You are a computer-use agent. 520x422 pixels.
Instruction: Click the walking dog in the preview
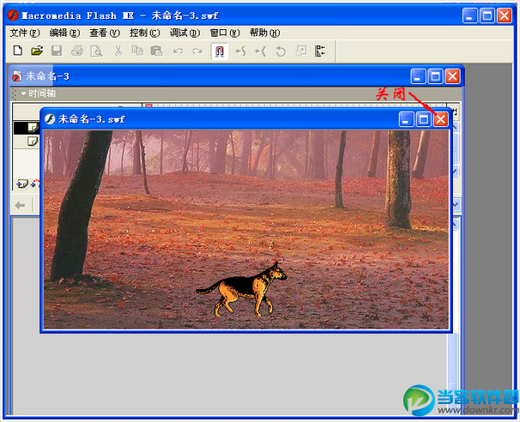(241, 289)
